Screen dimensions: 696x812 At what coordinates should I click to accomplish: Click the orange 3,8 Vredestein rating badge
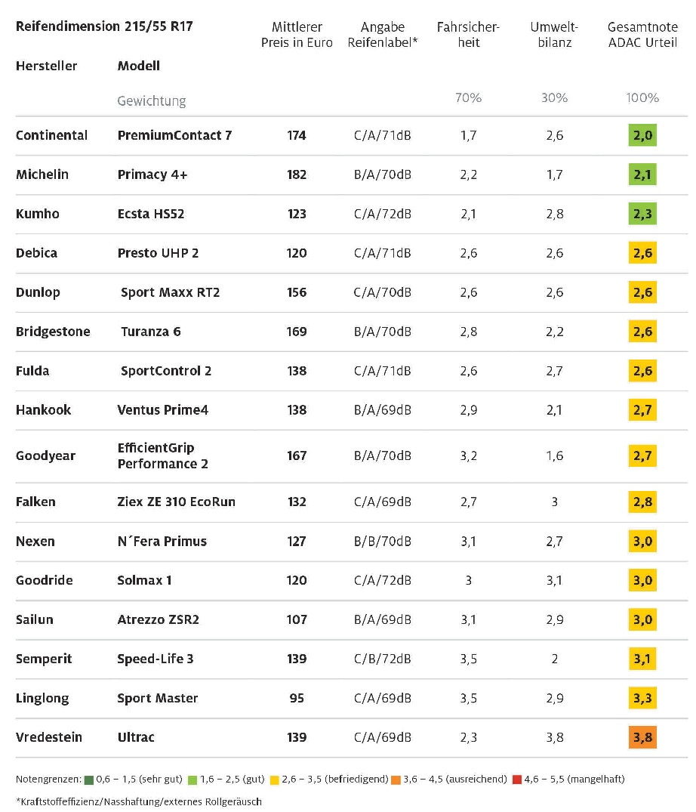coord(642,737)
